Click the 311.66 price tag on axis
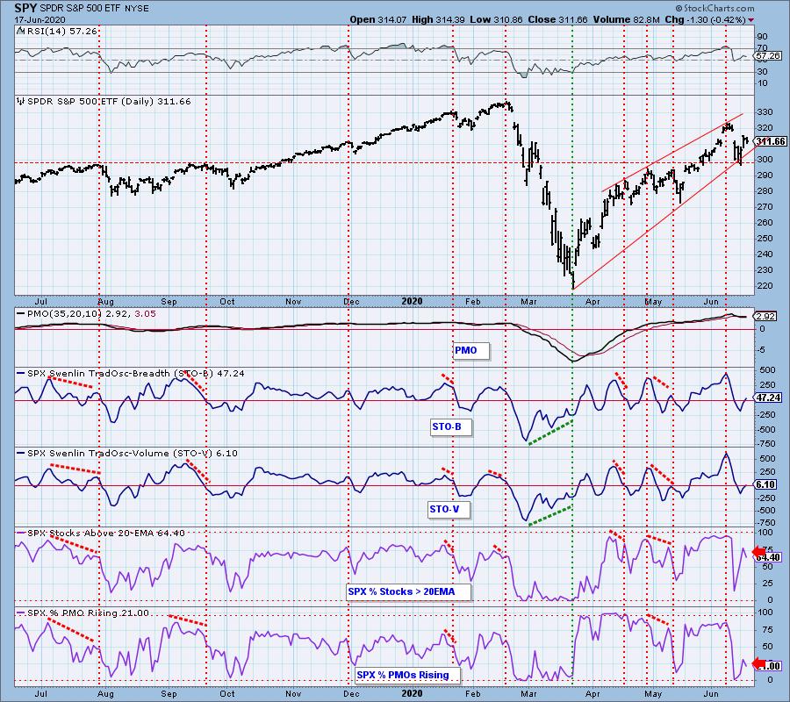The width and height of the screenshot is (790, 702). (771, 141)
